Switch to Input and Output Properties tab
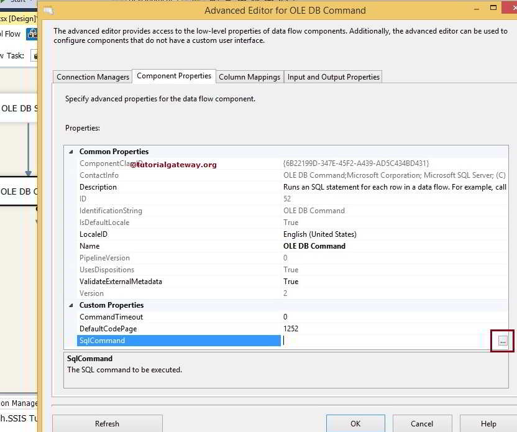The width and height of the screenshot is (517, 432). pyautogui.click(x=332, y=76)
